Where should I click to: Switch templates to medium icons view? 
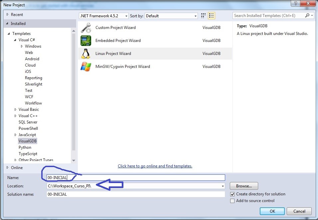pyautogui.click(x=203, y=15)
